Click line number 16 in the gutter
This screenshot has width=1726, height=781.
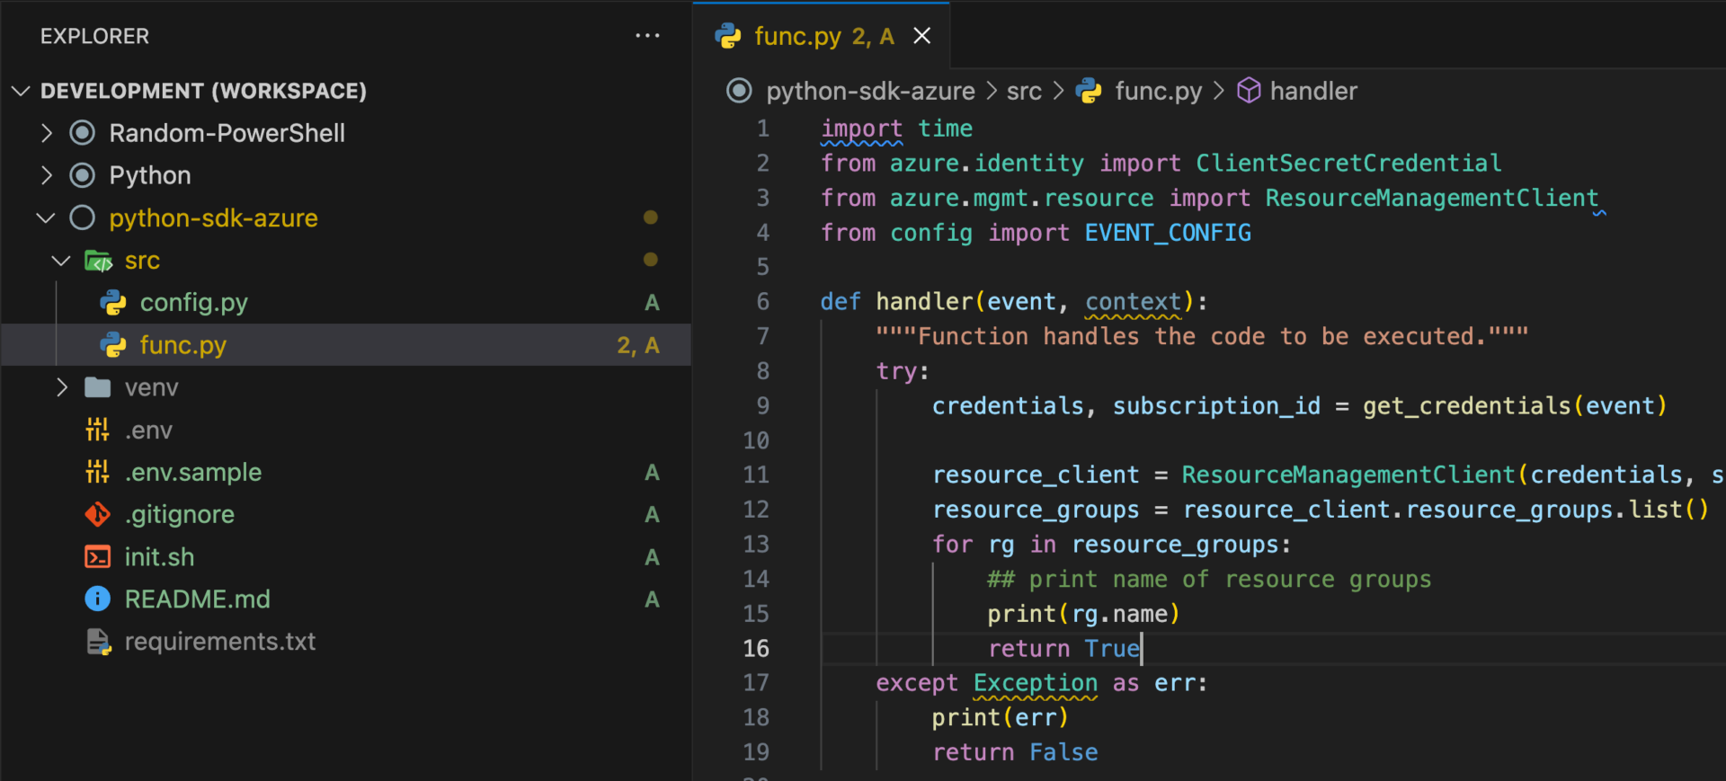pos(755,649)
